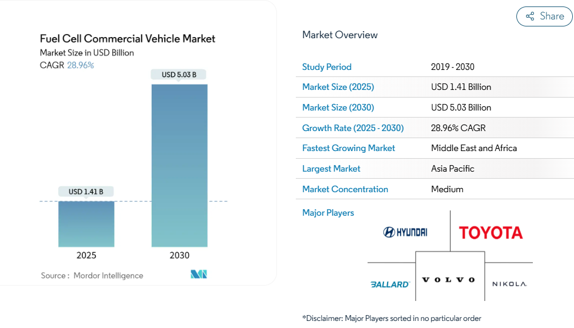Click the Largest Market label
The image size is (574, 328).
click(331, 169)
